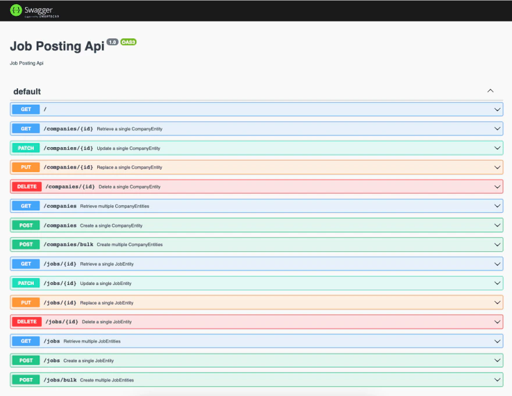Click the default section header

coord(26,91)
